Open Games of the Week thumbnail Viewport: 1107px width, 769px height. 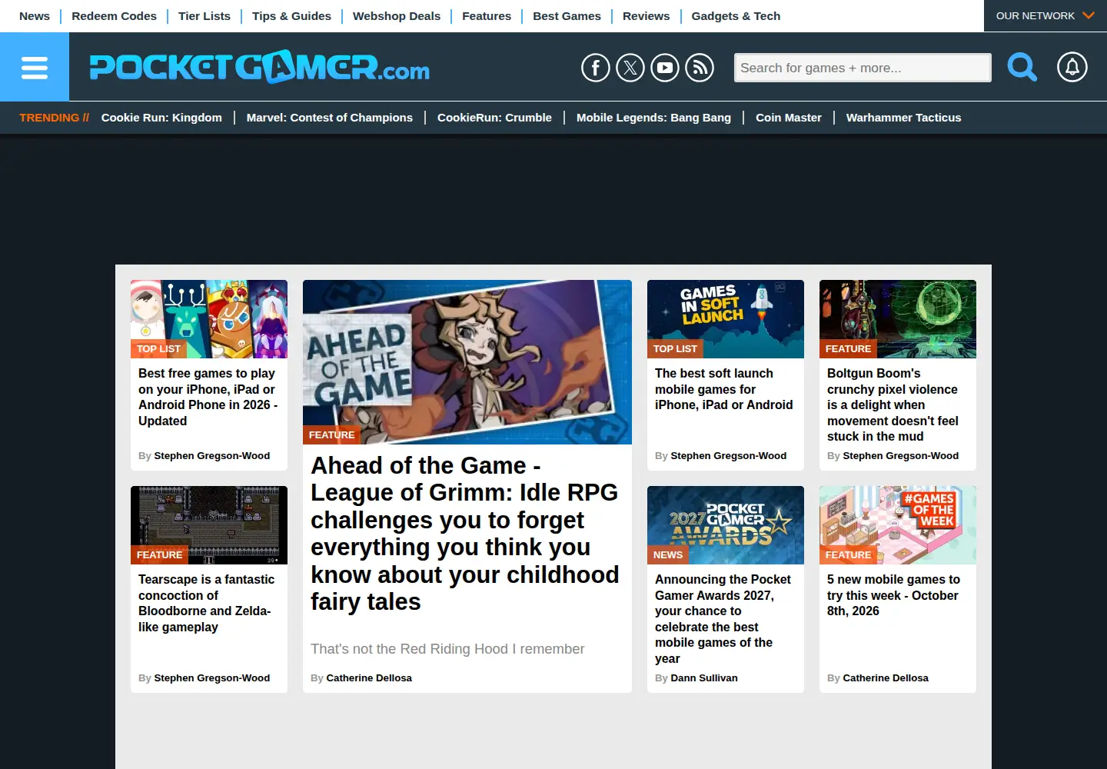click(x=898, y=525)
